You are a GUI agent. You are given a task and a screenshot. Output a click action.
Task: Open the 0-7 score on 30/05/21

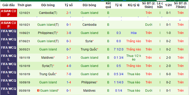[69, 49]
